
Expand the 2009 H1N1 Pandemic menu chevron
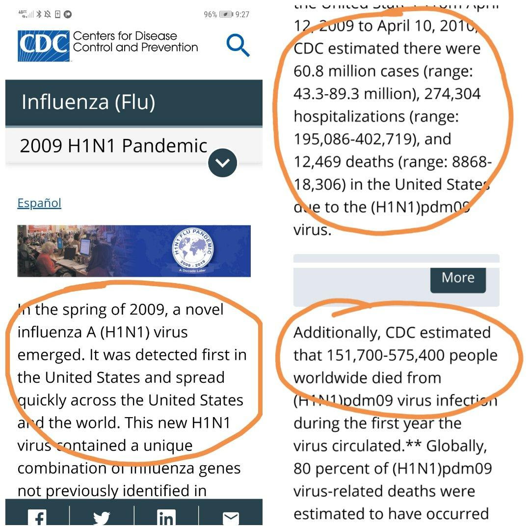(222, 163)
